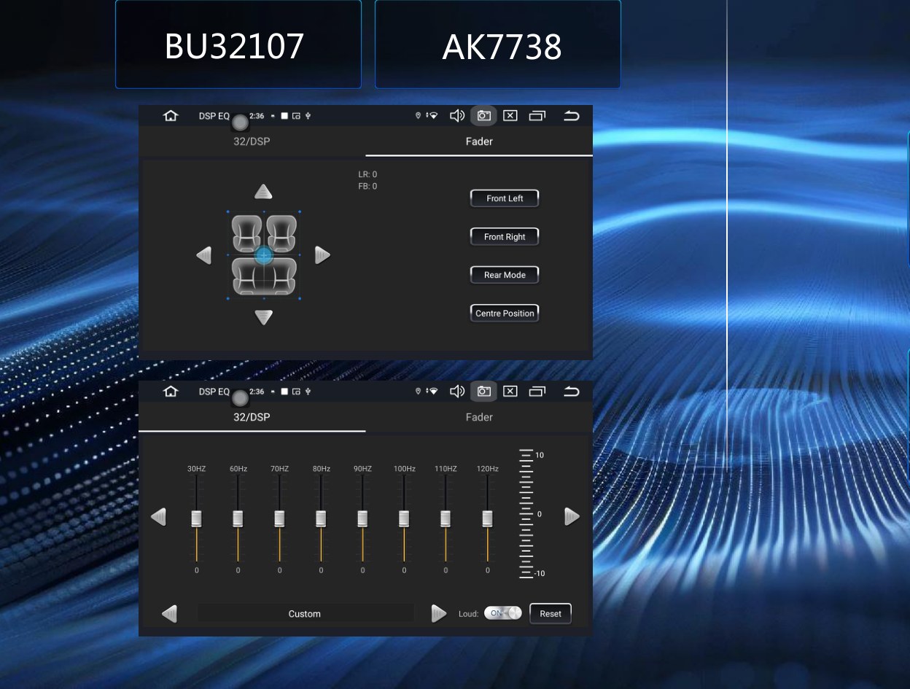Image resolution: width=910 pixels, height=689 pixels.
Task: Shift fader balance right with right arrow
Action: point(322,255)
